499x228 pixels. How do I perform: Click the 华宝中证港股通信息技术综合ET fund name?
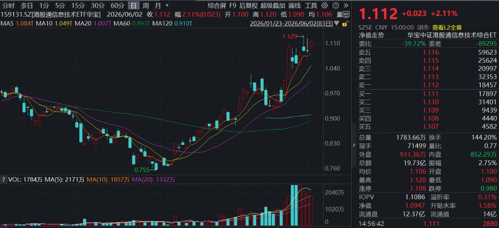pyautogui.click(x=452, y=35)
